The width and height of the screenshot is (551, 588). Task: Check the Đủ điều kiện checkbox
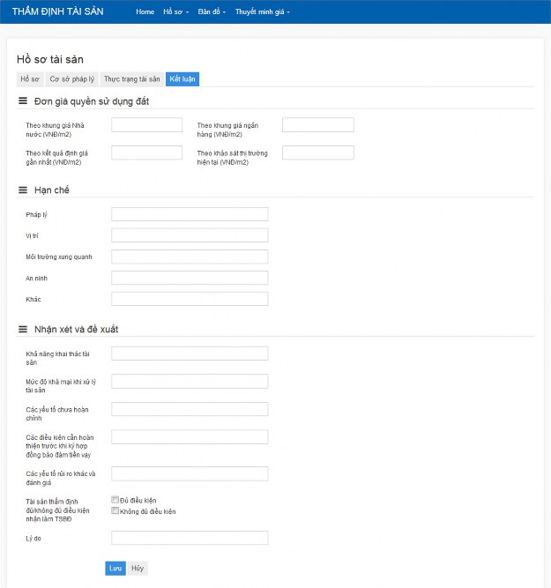[x=115, y=500]
